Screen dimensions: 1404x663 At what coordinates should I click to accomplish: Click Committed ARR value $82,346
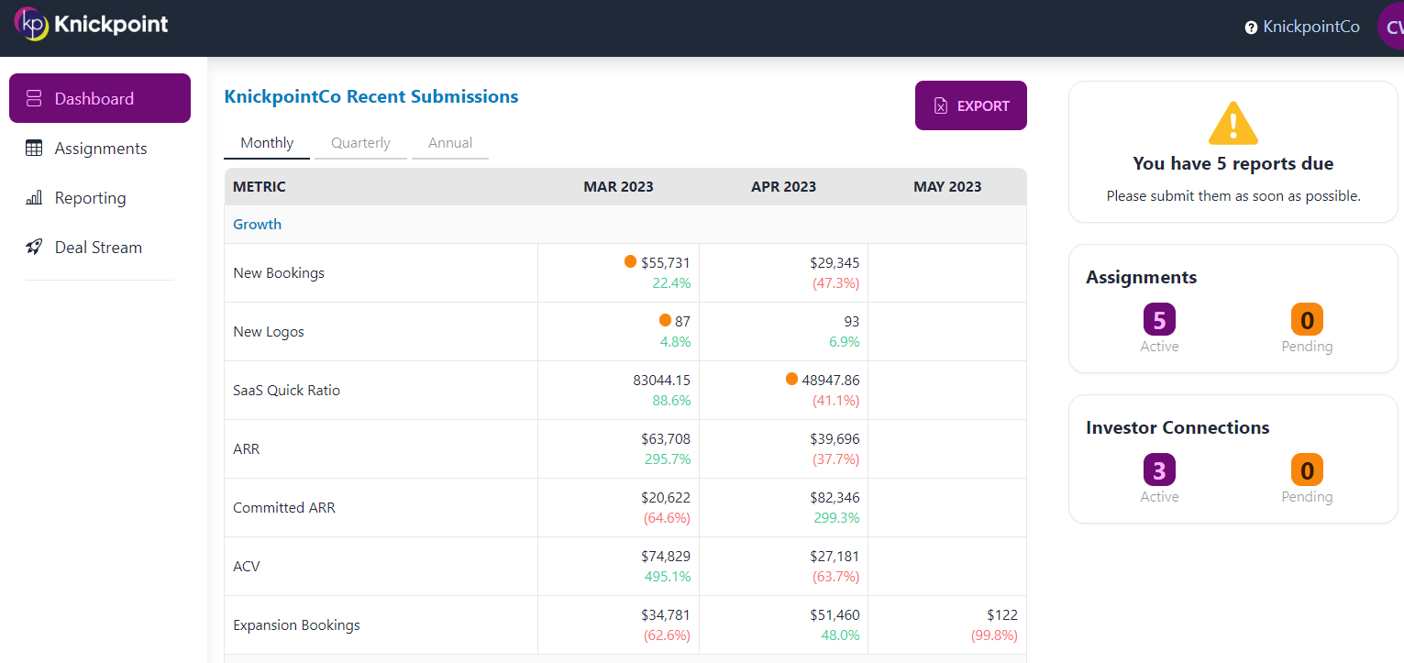pyautogui.click(x=835, y=497)
